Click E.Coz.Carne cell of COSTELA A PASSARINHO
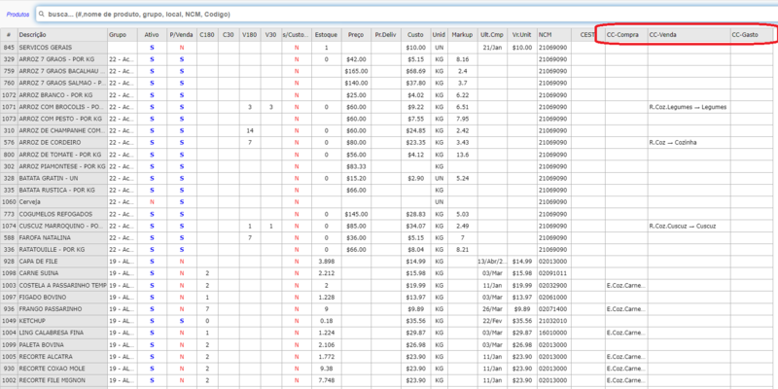Image resolution: width=778 pixels, height=389 pixels. (x=626, y=285)
